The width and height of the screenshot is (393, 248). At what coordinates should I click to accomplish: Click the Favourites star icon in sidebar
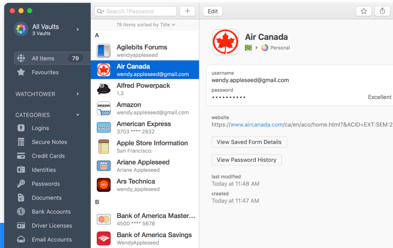tap(21, 72)
